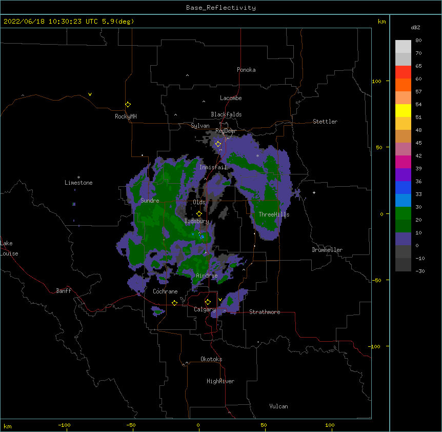Click the HighRiver label
This screenshot has width=442, height=432.
(220, 381)
